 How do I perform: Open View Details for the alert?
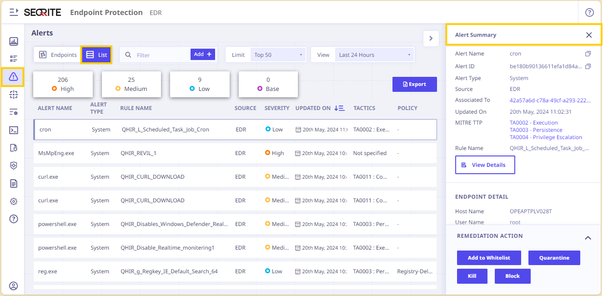[485, 165]
